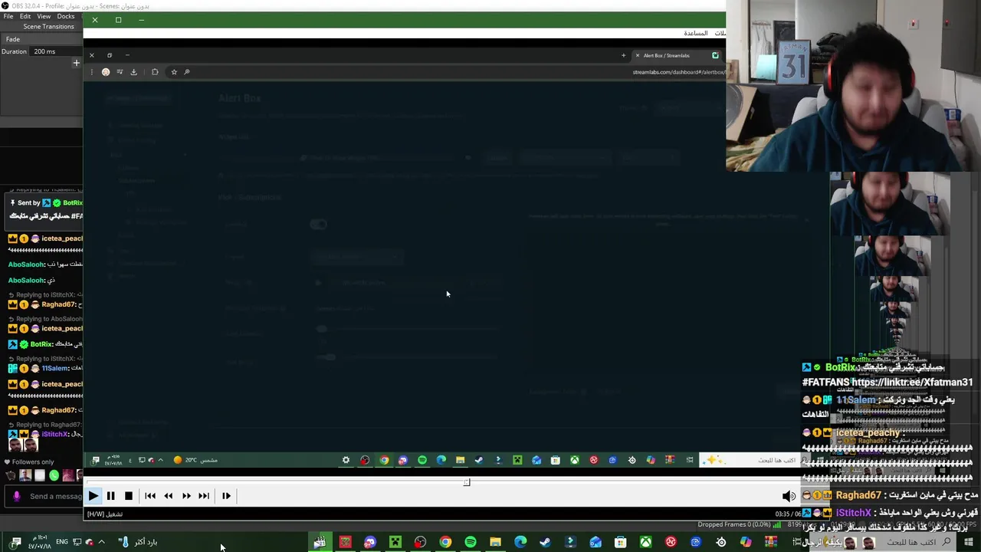Show hidden tray icons chevron
Screen dimensions: 981x552
click(101, 542)
